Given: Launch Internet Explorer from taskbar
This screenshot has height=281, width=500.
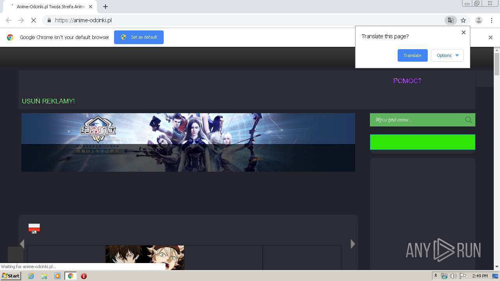Looking at the screenshot, I should pyautogui.click(x=31, y=276).
